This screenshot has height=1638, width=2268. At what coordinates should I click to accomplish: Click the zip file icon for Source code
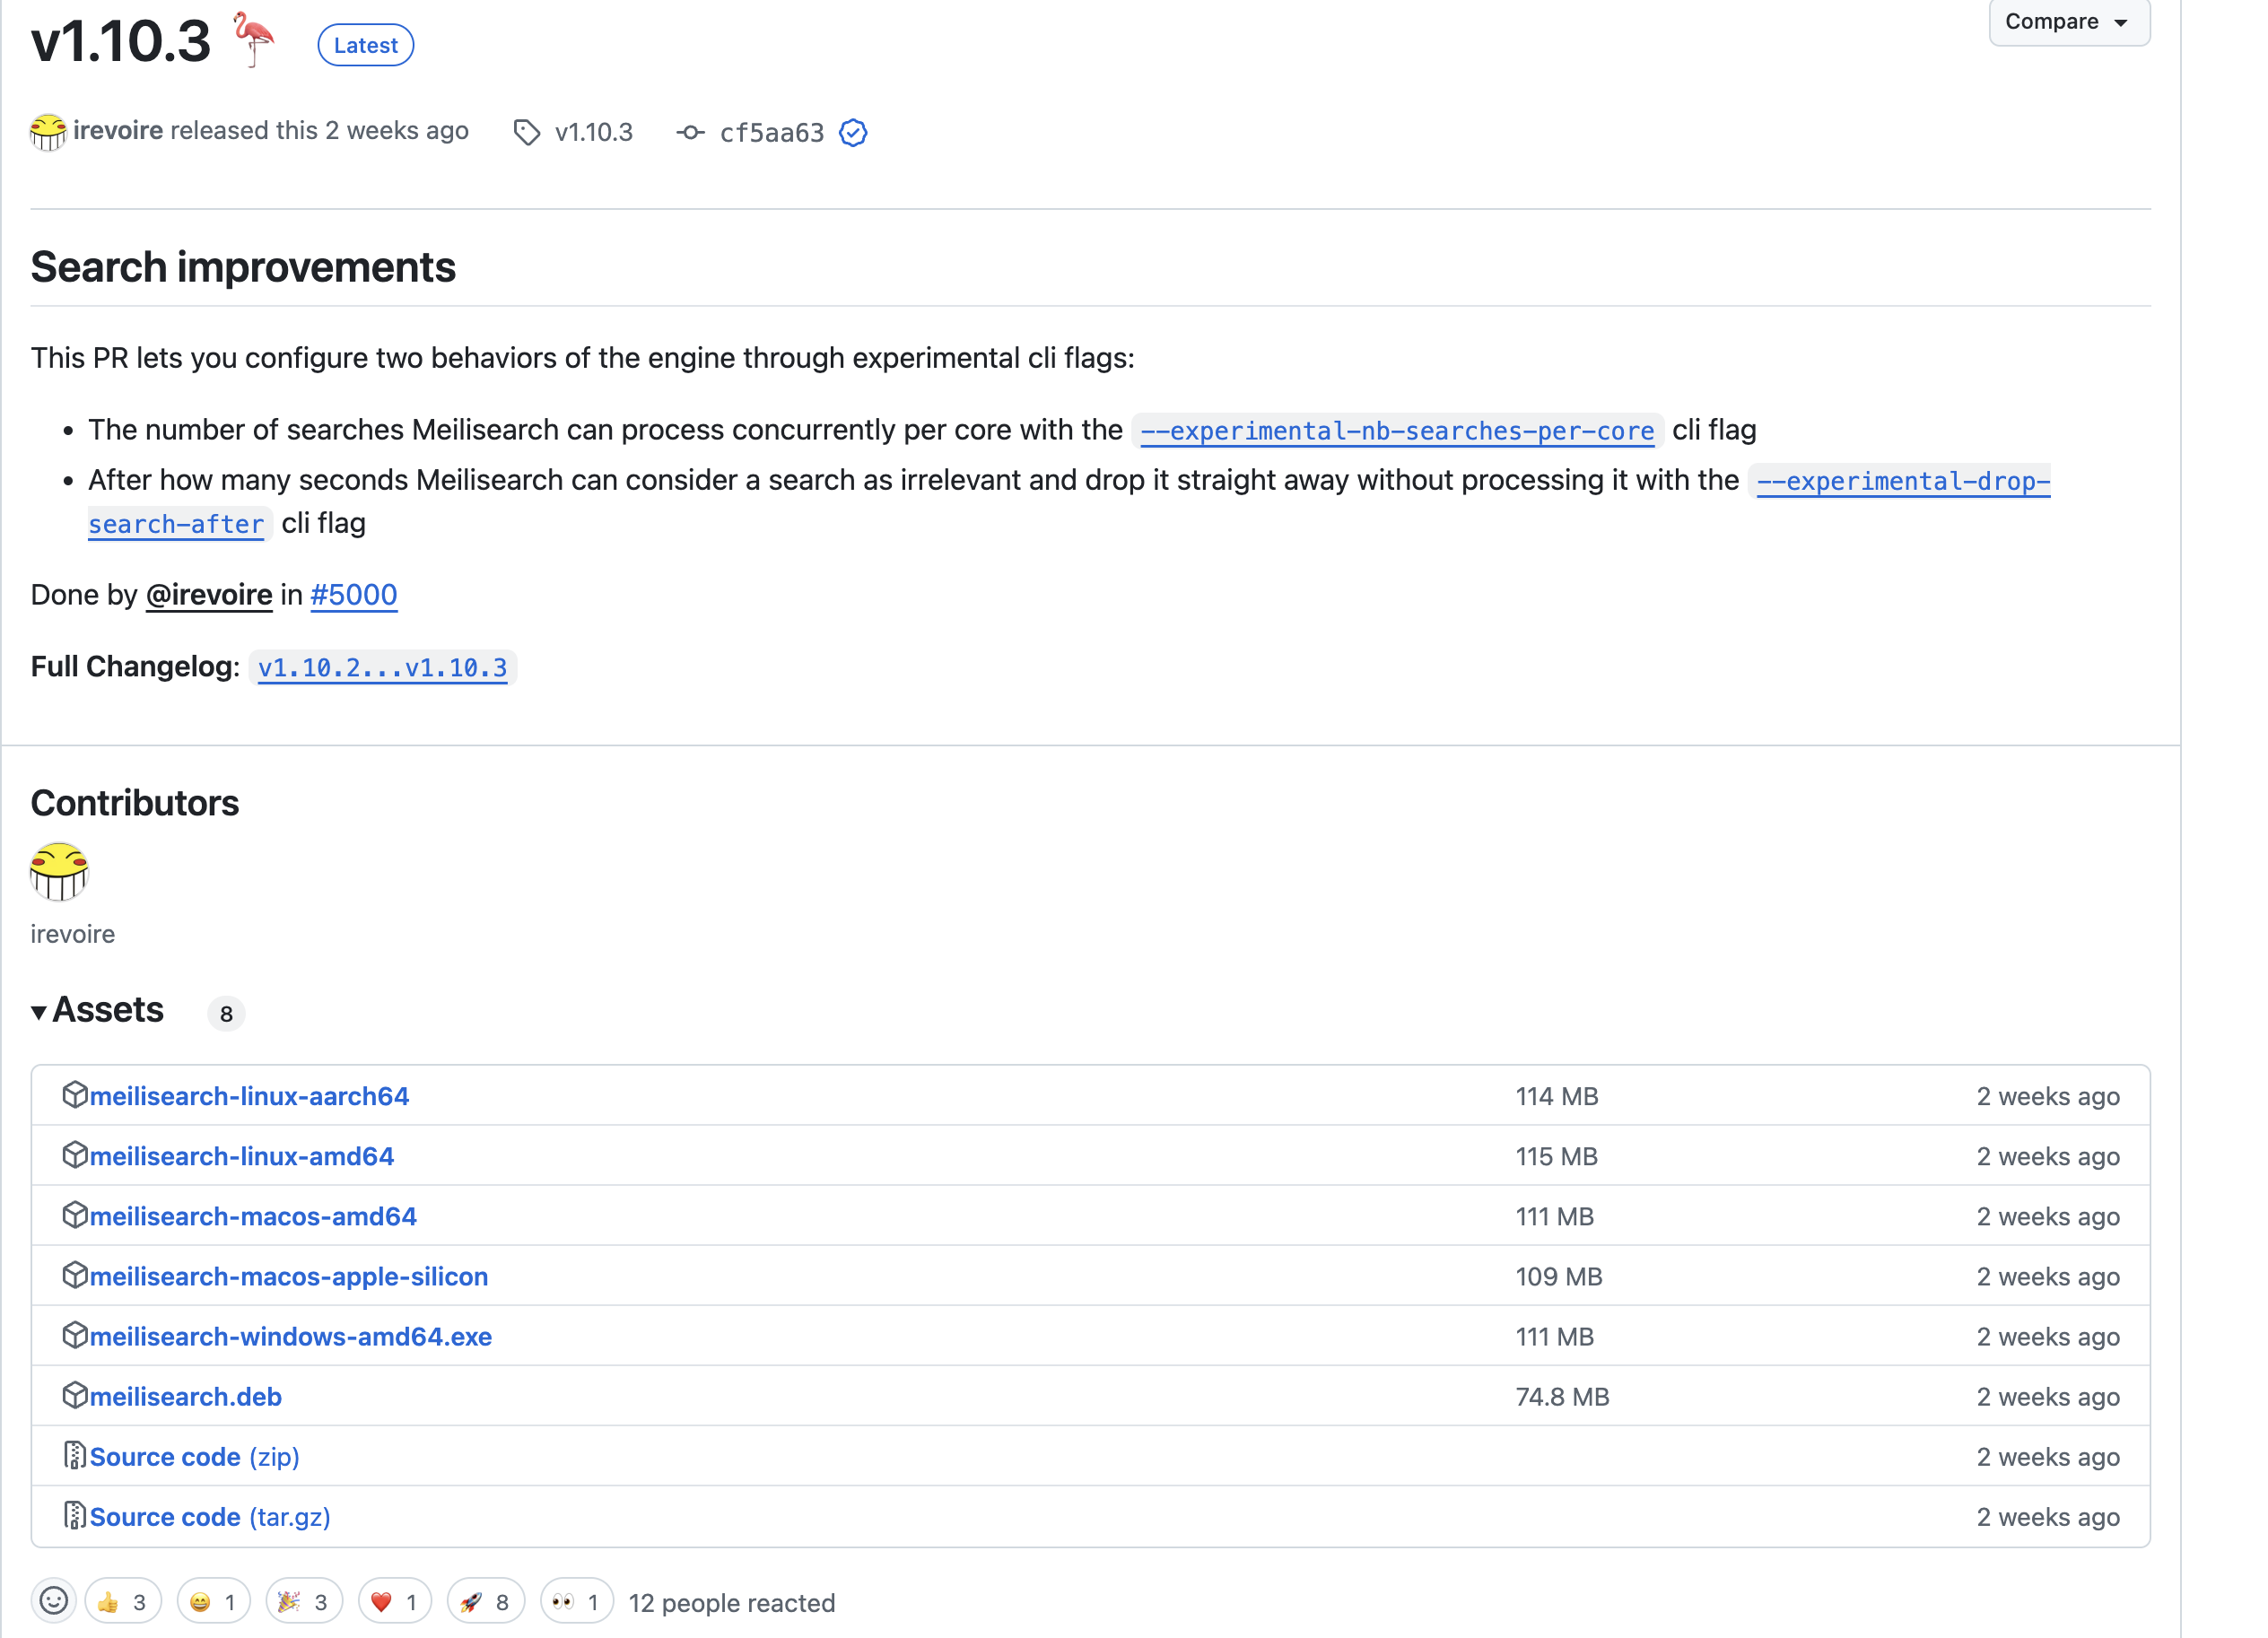[74, 1455]
